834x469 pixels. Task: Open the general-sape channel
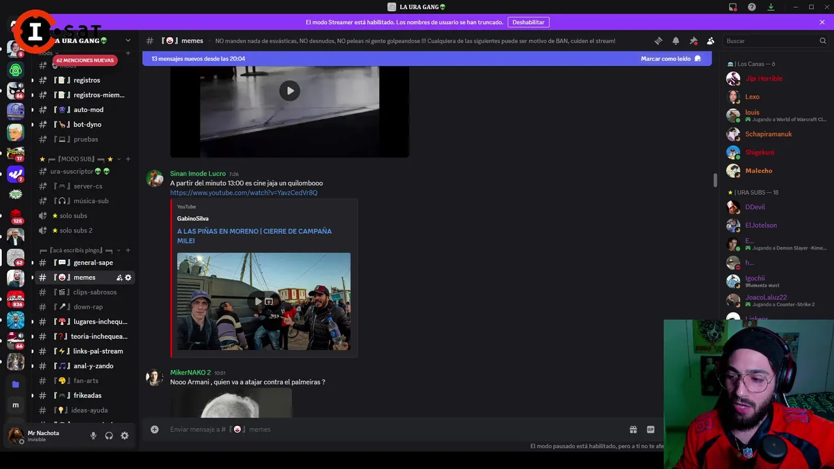85,263
